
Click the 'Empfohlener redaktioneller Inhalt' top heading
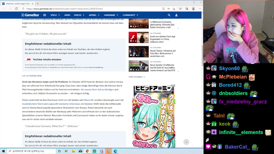click(x=48, y=44)
